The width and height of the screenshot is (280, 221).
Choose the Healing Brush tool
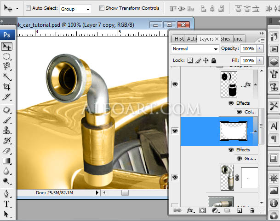7,110
